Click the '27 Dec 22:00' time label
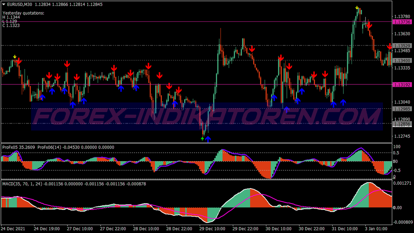The width and height of the screenshot is (414, 233). 113,229
